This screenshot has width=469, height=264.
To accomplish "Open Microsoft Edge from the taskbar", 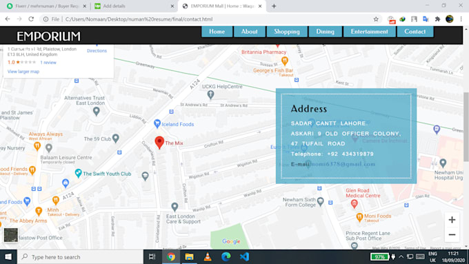I will (x=226, y=257).
